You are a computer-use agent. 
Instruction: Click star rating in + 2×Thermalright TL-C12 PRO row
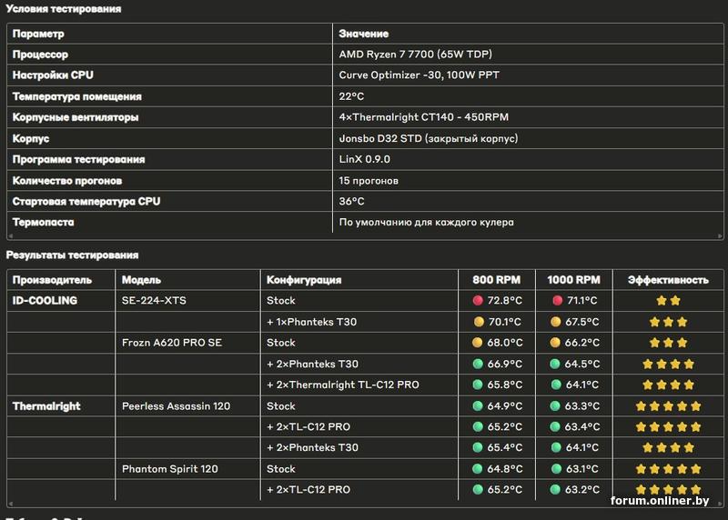pos(669,385)
